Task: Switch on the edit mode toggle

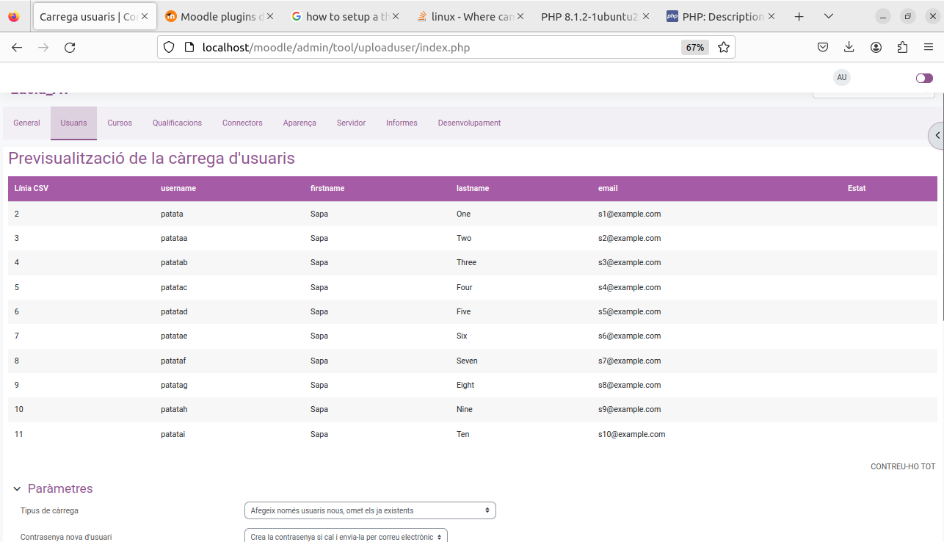Action: pos(923,77)
